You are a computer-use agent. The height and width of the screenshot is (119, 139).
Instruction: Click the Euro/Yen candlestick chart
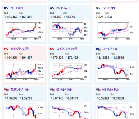pyautogui.click(x=24, y=31)
